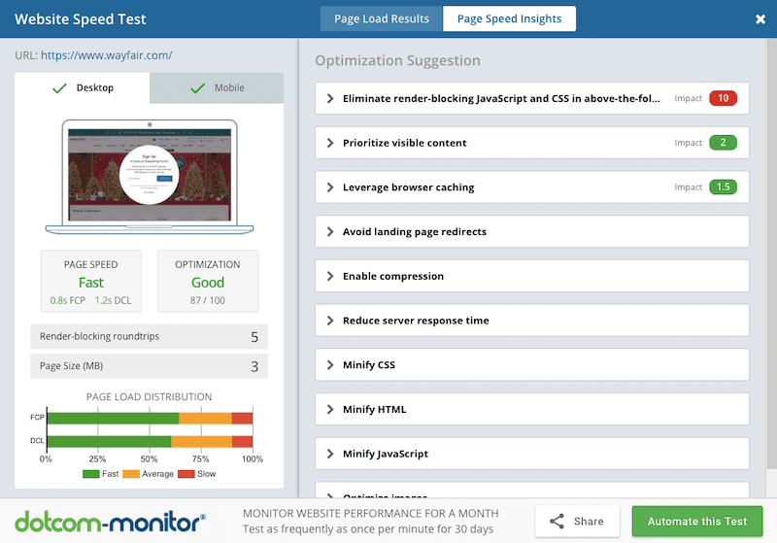777x543 pixels.
Task: Expand the Minify JavaScript chevron
Action: tap(330, 454)
